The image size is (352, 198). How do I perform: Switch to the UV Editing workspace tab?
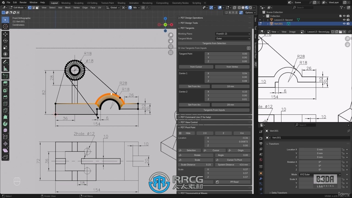pos(92,3)
